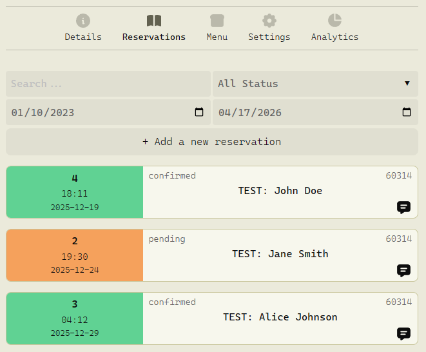
Task: Click the green confirmed block for 2025-12-19
Action: (x=75, y=192)
